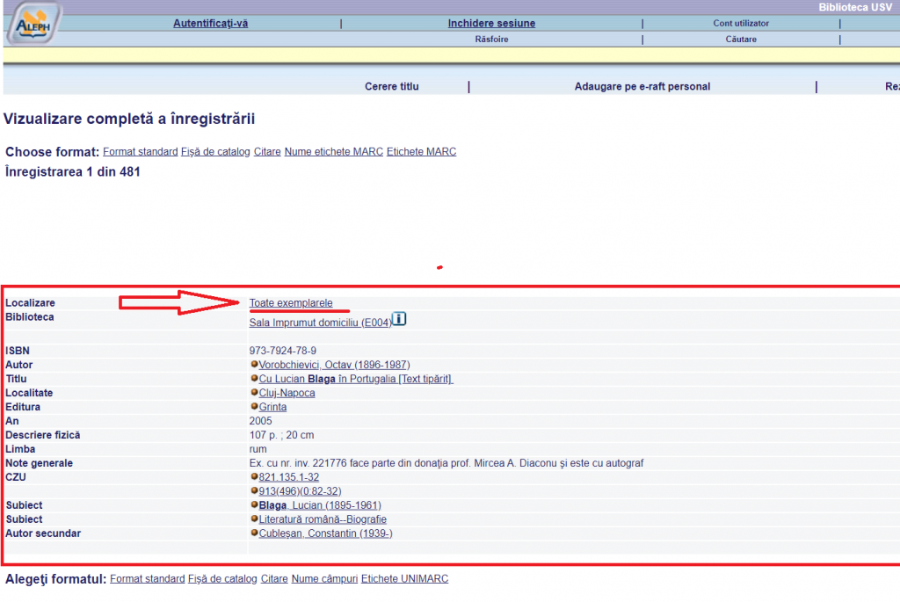Screen dimensions: 900x602
Task: Select Etichete MARC format
Action: [x=421, y=152]
